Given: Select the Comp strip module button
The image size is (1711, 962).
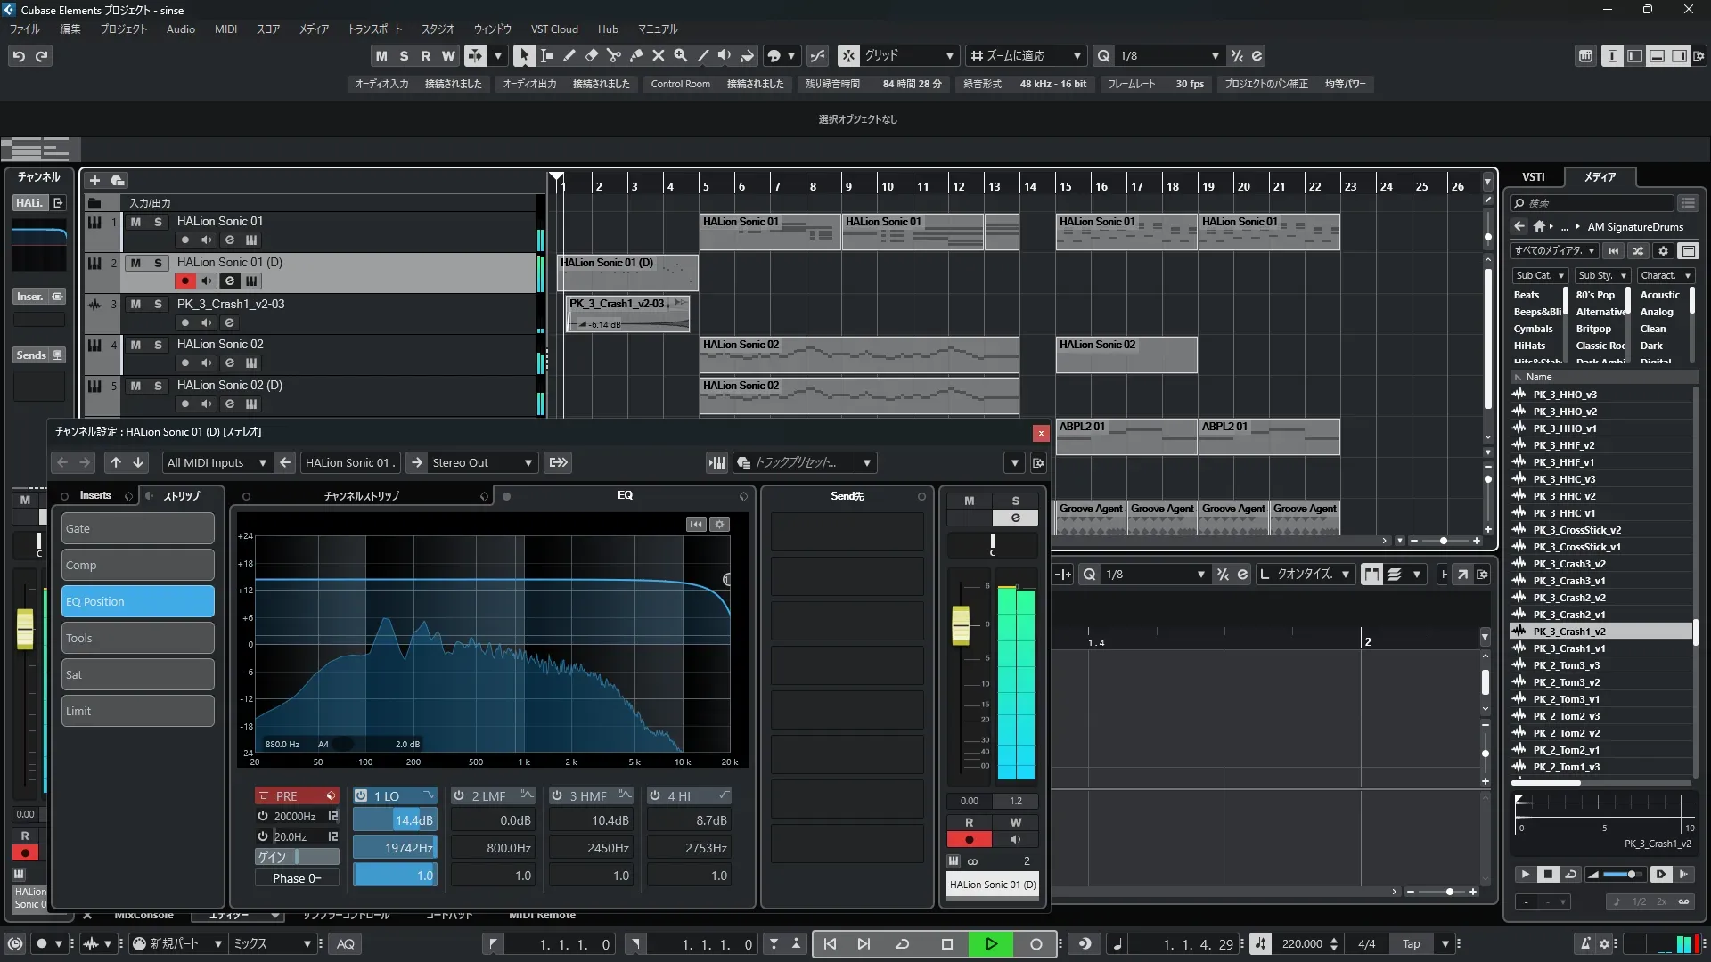Looking at the screenshot, I should [x=137, y=565].
